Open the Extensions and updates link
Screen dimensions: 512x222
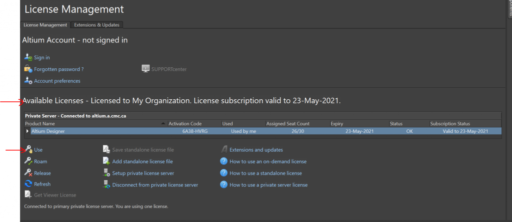point(256,150)
